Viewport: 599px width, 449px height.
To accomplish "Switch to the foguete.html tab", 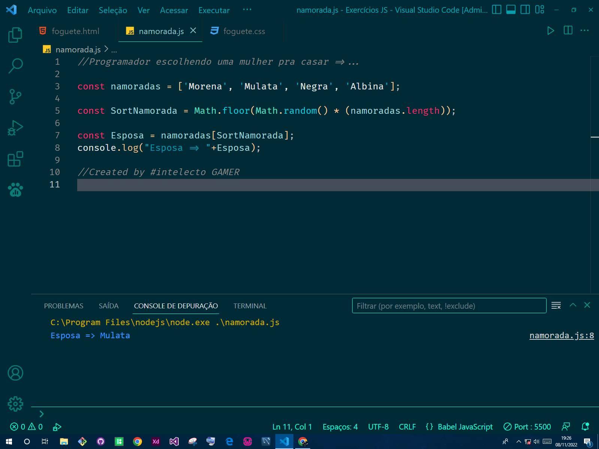I will [75, 31].
